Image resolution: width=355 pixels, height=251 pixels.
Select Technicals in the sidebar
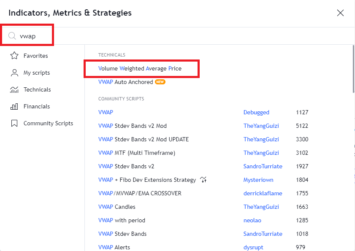pos(37,89)
